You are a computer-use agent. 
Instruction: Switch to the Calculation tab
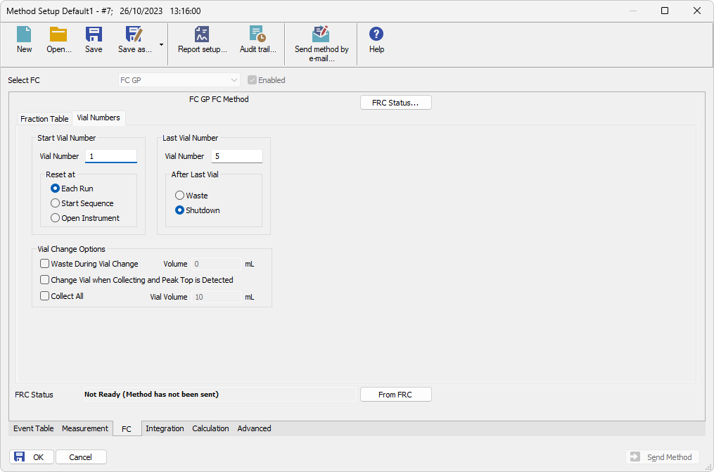pyautogui.click(x=210, y=428)
